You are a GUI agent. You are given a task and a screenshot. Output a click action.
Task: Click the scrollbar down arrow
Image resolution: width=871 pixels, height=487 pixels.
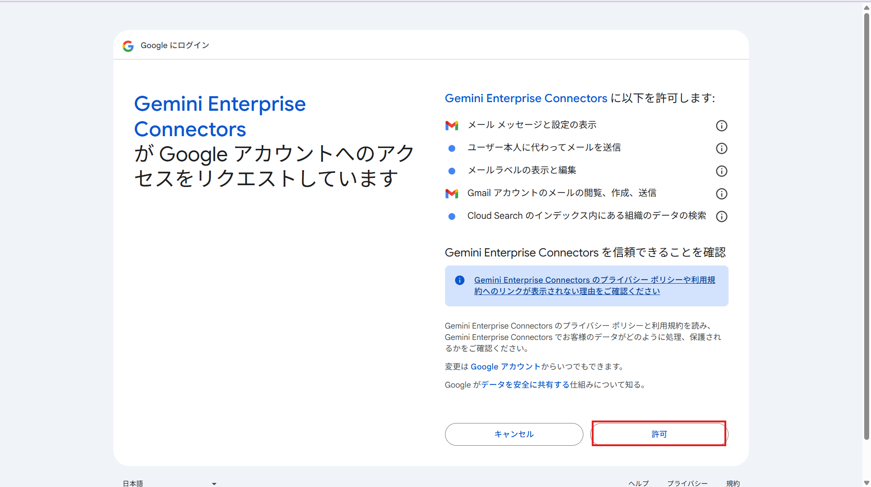[x=866, y=482]
